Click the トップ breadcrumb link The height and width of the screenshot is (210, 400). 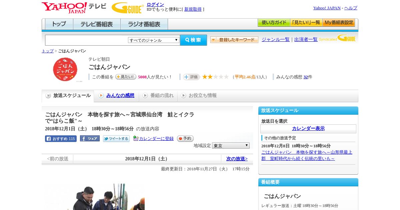tap(47, 51)
